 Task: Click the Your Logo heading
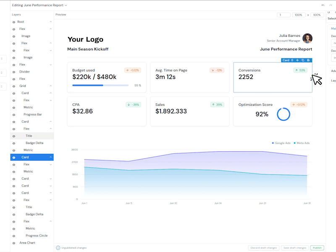(86, 39)
